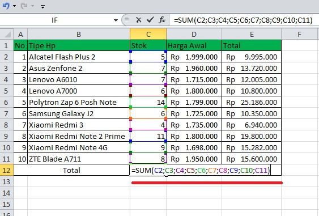Select price 'Rp 1.950.000'
Image resolution: width=319 pixels, height=216 pixels.
coord(194,159)
